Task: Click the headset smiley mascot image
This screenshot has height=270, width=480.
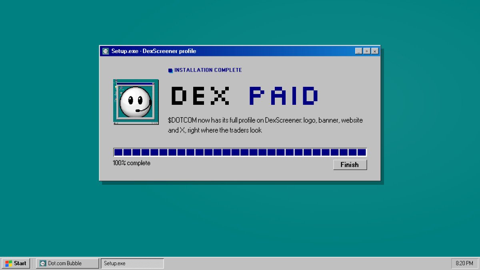Action: tap(136, 102)
